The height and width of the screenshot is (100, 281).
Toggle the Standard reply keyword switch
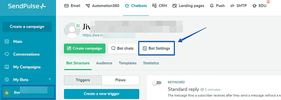(x=157, y=83)
